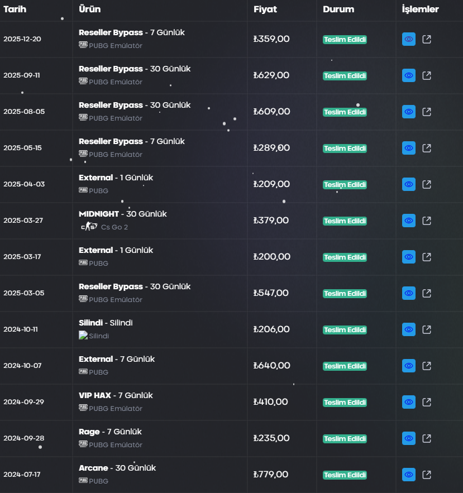Click the price ₺359,00
The image size is (463, 493).
271,39
